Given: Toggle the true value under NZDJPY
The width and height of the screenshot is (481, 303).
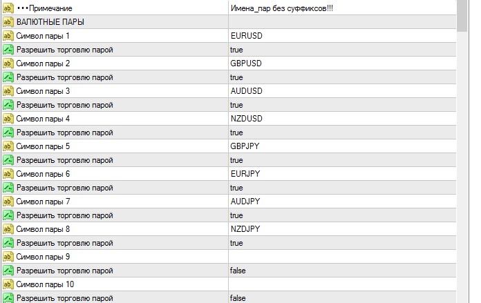Looking at the screenshot, I should pos(236,243).
